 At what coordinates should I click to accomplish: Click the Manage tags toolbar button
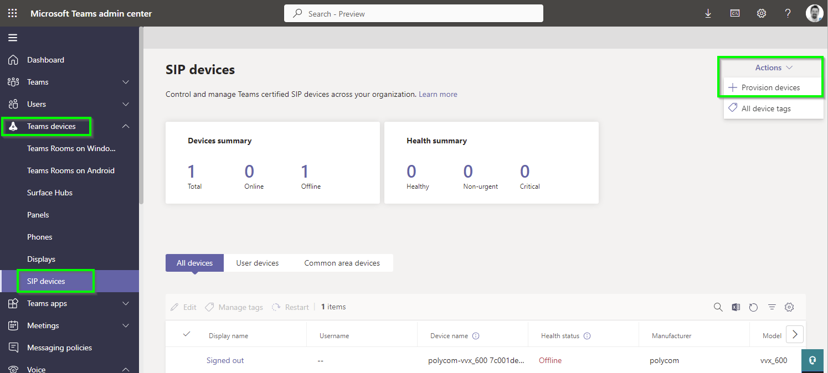[234, 307]
